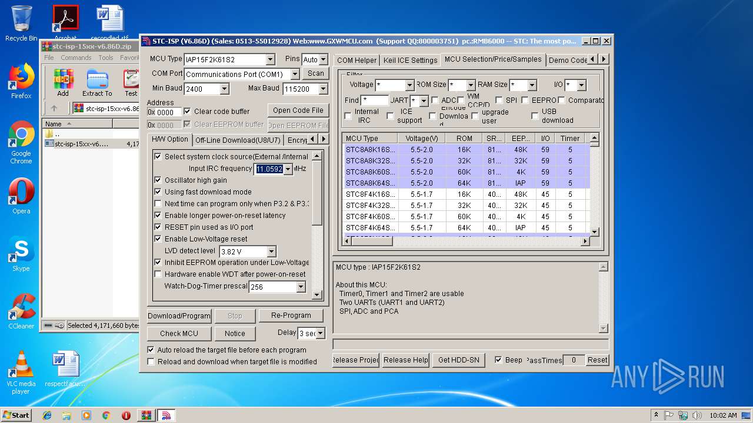Select Off-Line Download(U8/U7) tab
This screenshot has width=753, height=423.
click(x=238, y=140)
